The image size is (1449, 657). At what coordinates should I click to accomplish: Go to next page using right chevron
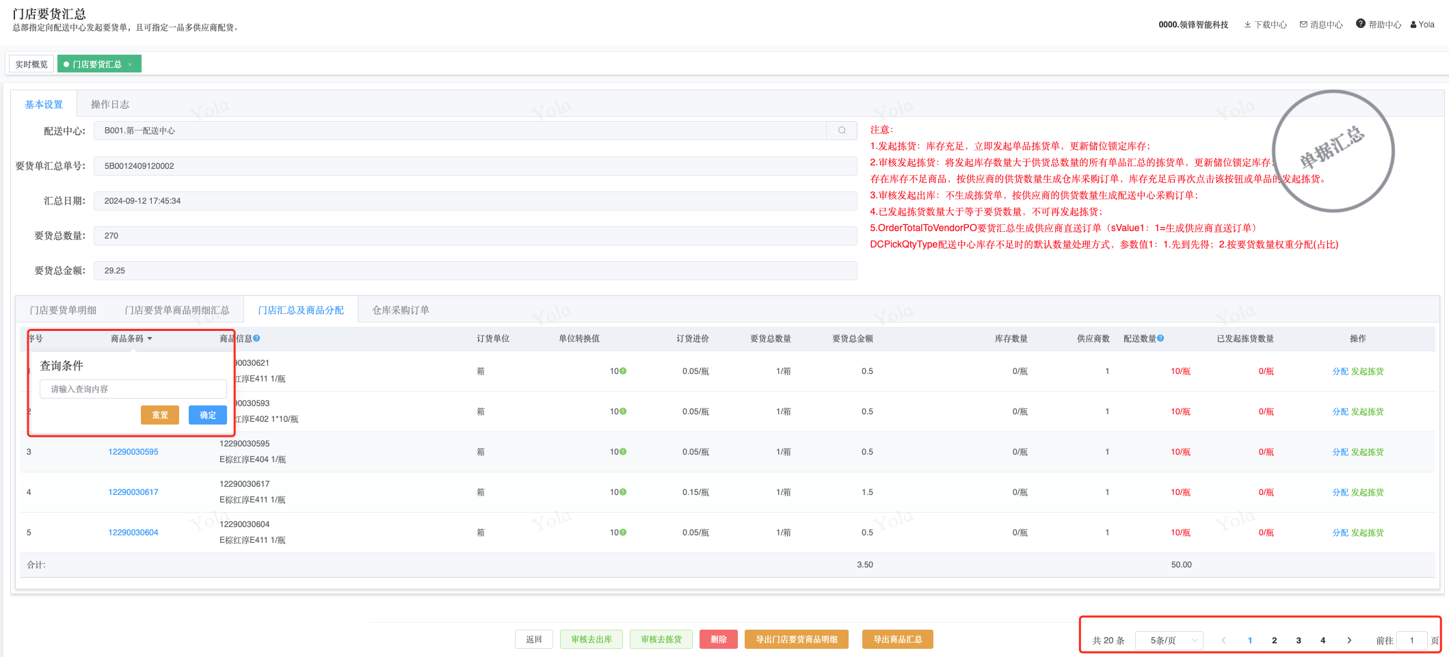(1348, 641)
